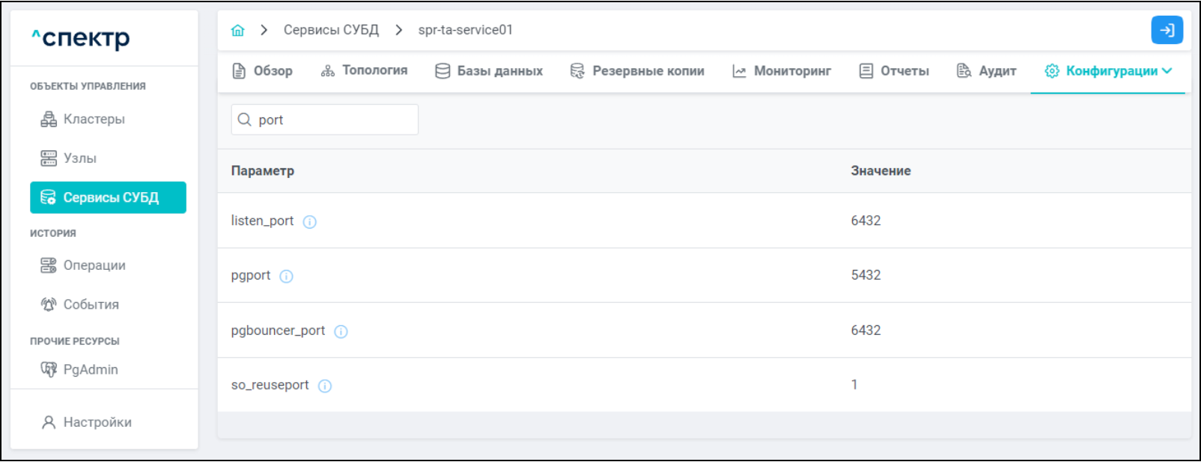Click info icon for so_reuseport
The height and width of the screenshot is (462, 1201).
325,386
